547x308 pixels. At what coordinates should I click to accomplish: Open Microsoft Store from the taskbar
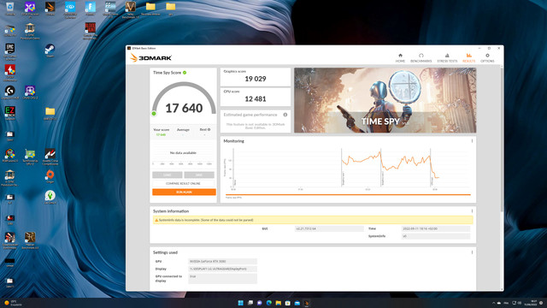point(288,303)
